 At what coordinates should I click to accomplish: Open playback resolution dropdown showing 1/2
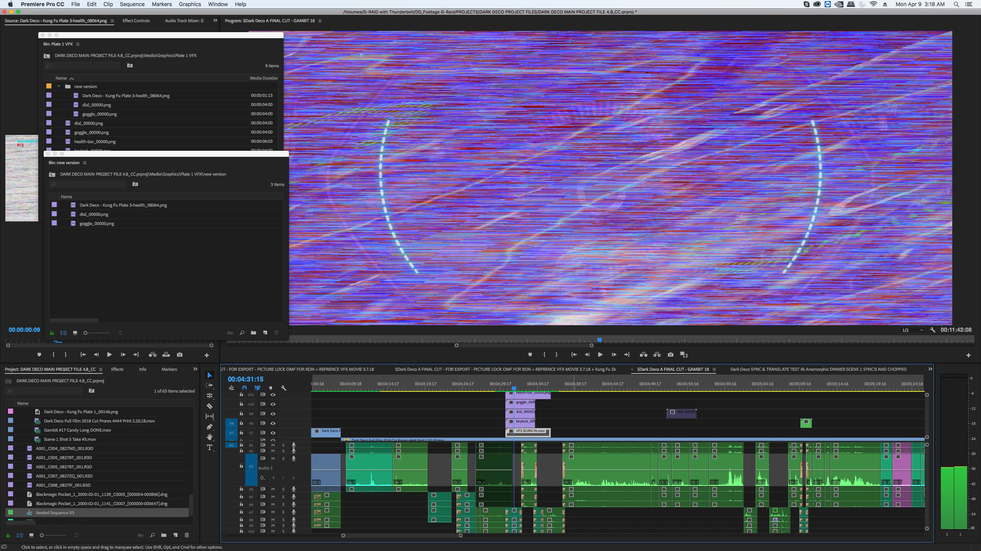click(x=912, y=330)
